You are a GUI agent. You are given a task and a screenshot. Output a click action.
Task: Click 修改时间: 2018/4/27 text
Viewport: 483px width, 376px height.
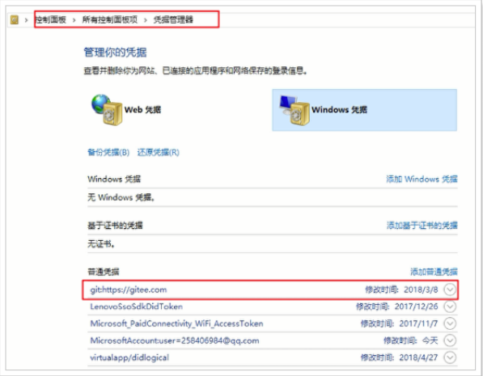point(399,357)
